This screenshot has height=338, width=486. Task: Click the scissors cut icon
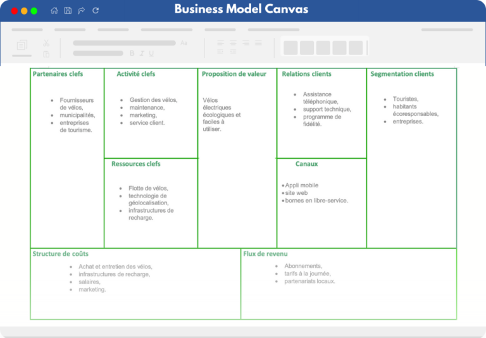[46, 43]
